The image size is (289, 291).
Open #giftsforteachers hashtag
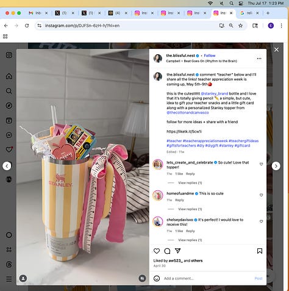[x=181, y=145]
